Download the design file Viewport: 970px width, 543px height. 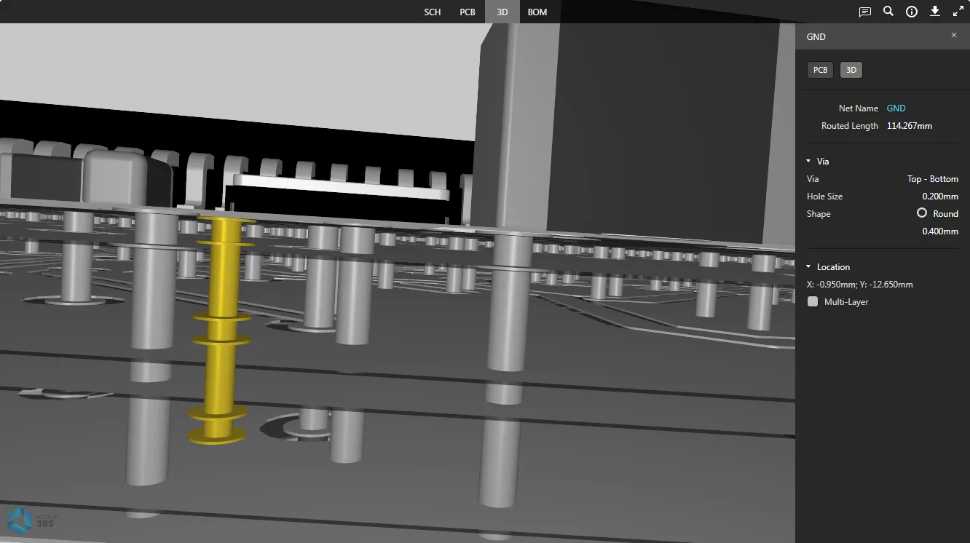coord(935,12)
